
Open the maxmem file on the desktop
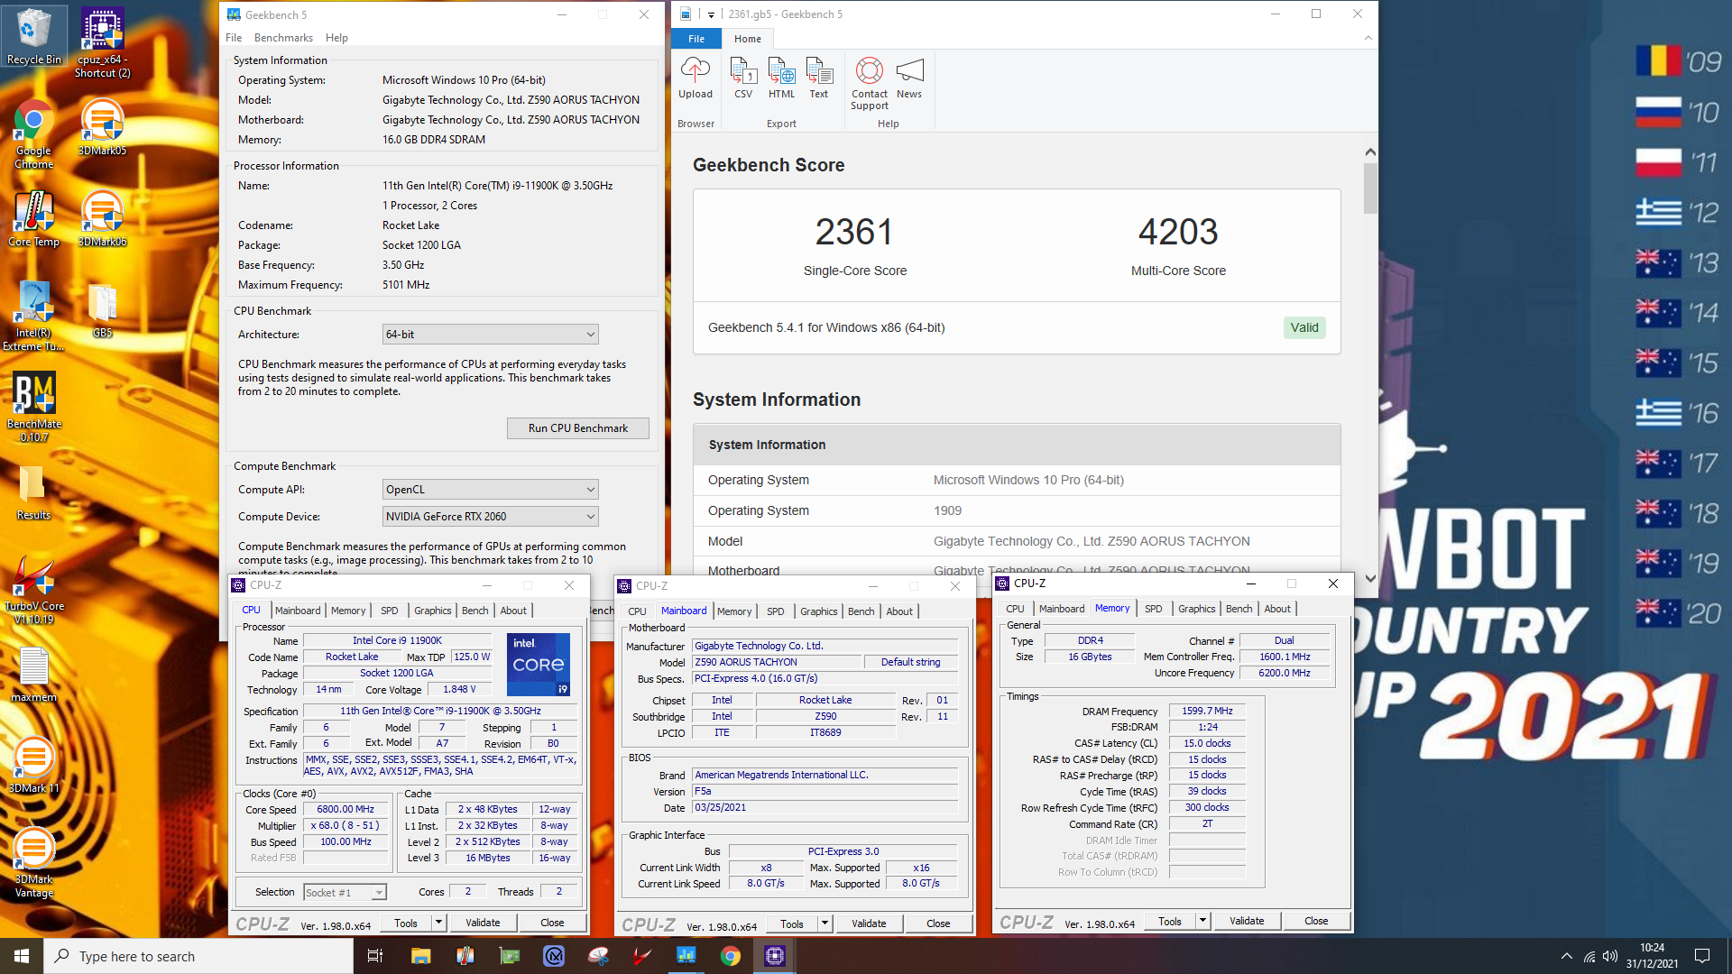33,675
